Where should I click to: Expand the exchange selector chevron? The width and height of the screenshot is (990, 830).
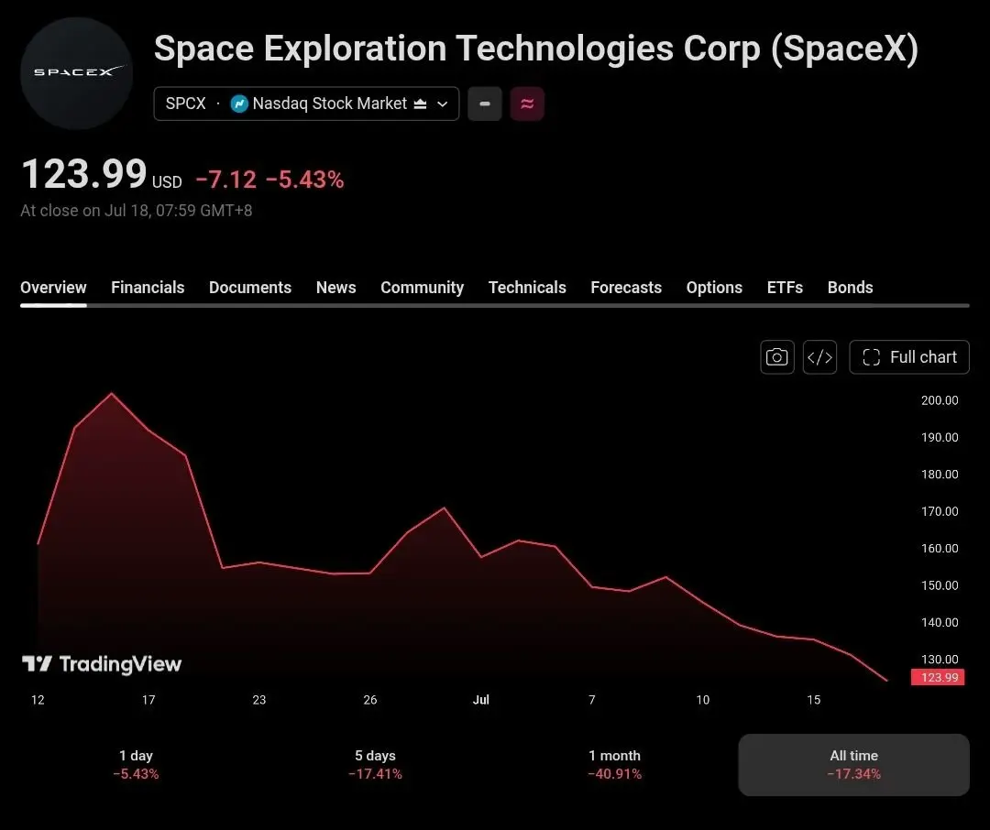(443, 104)
